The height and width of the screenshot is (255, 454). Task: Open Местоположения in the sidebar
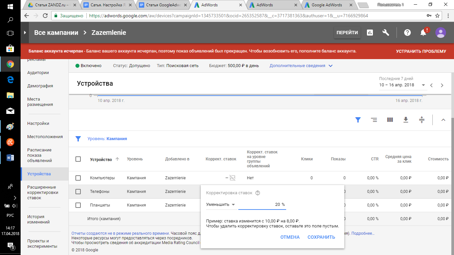[x=45, y=137]
